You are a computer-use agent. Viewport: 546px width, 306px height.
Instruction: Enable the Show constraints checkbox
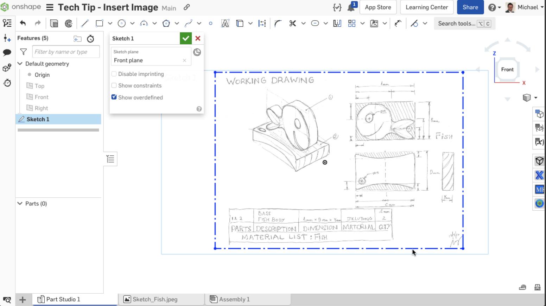click(x=114, y=85)
